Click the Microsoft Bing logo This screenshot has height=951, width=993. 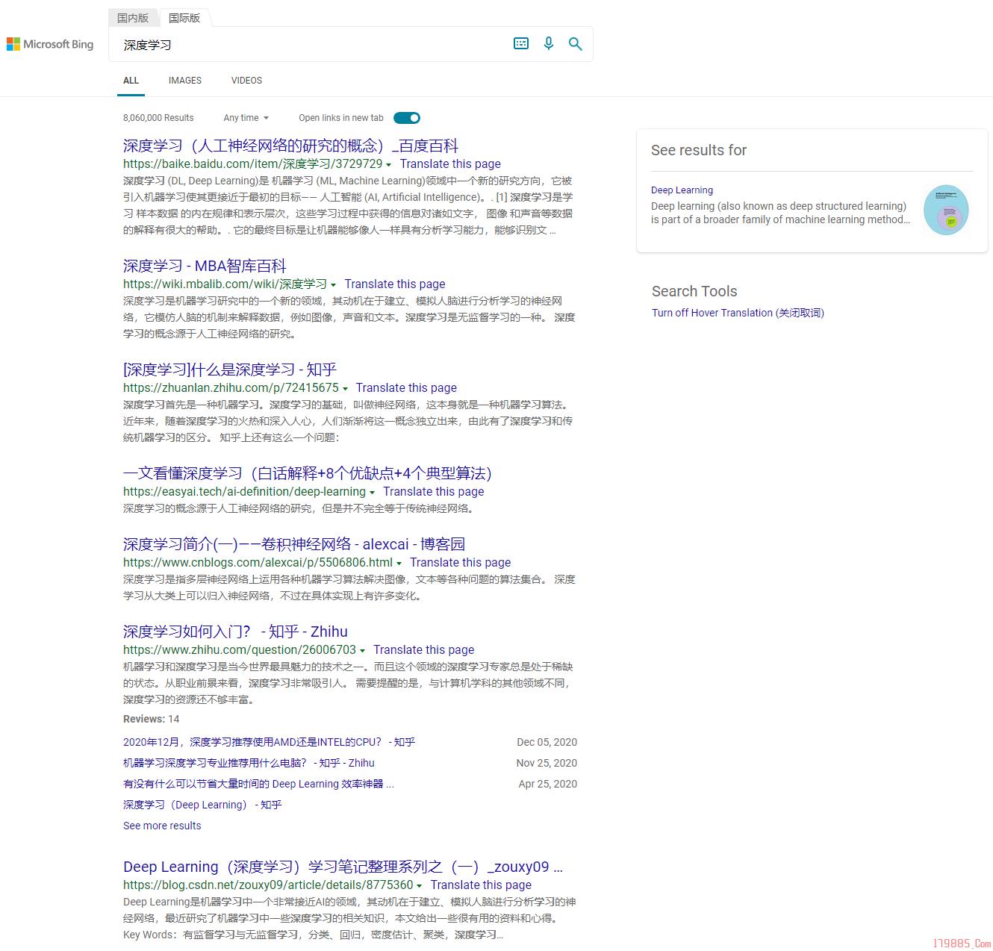49,43
